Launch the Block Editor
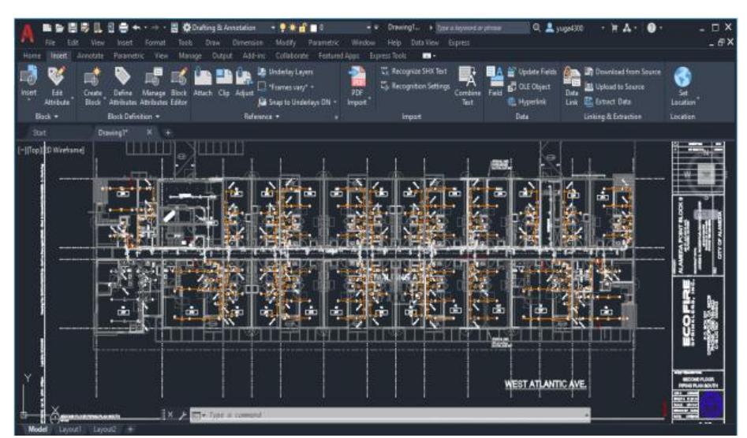The height and width of the screenshot is (438, 747). tap(178, 86)
